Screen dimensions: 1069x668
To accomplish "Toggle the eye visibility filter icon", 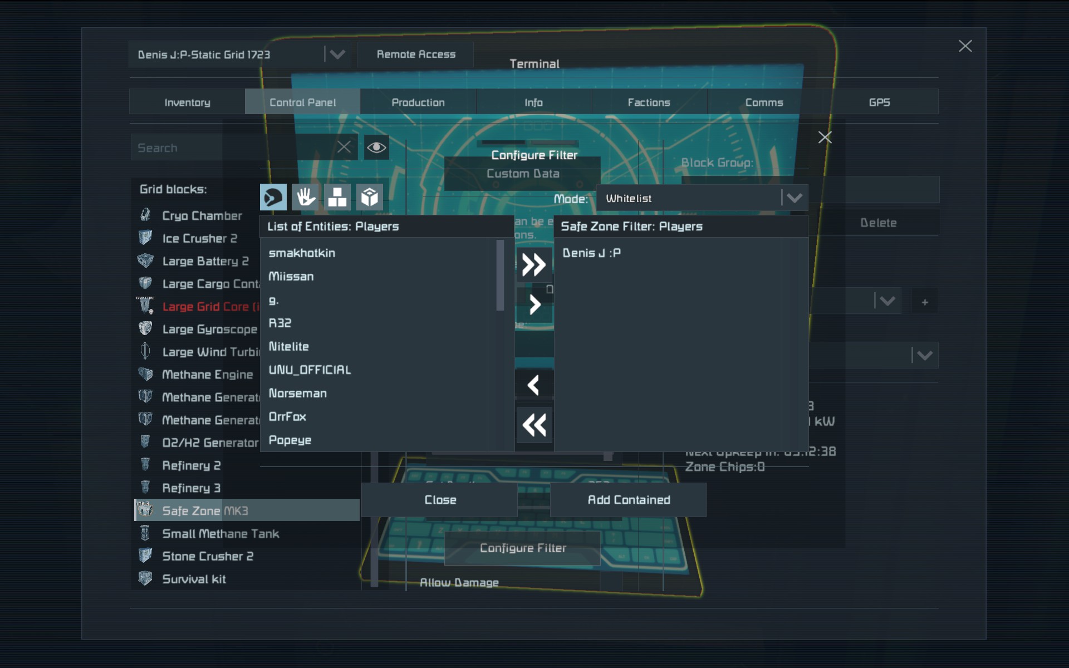I will (x=376, y=148).
